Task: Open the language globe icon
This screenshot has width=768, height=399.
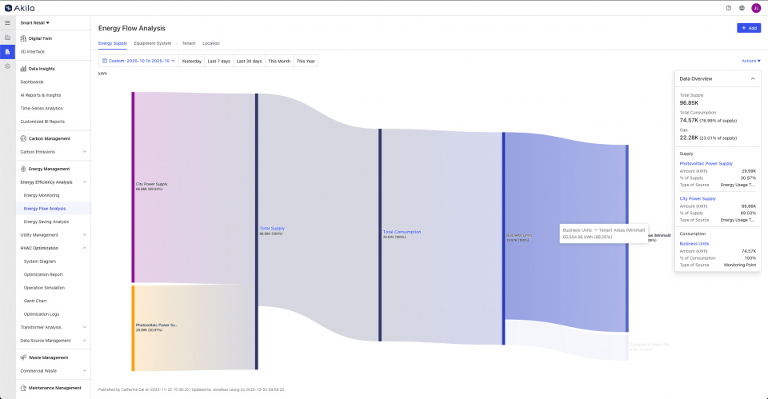Action: pyautogui.click(x=742, y=8)
